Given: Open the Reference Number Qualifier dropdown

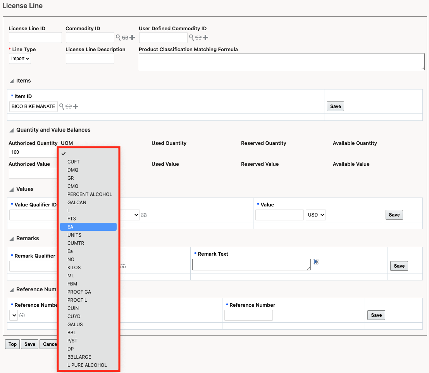Looking at the screenshot, I should pos(14,315).
